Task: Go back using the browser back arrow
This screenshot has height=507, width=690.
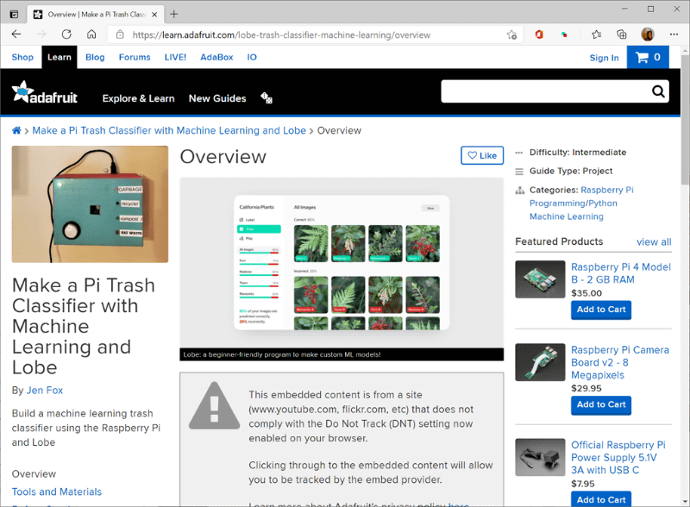Action: point(16,34)
